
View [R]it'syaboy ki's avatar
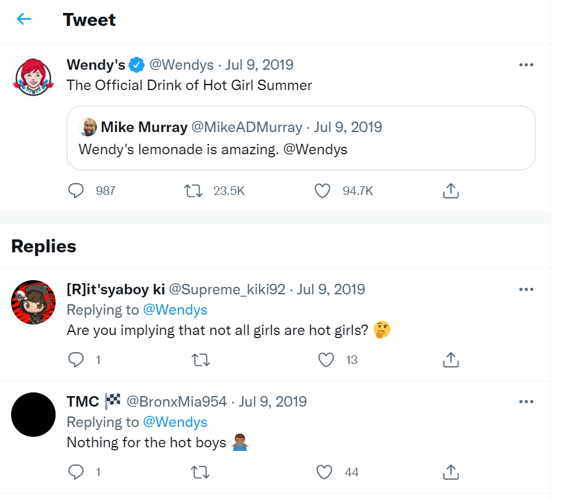point(35,302)
